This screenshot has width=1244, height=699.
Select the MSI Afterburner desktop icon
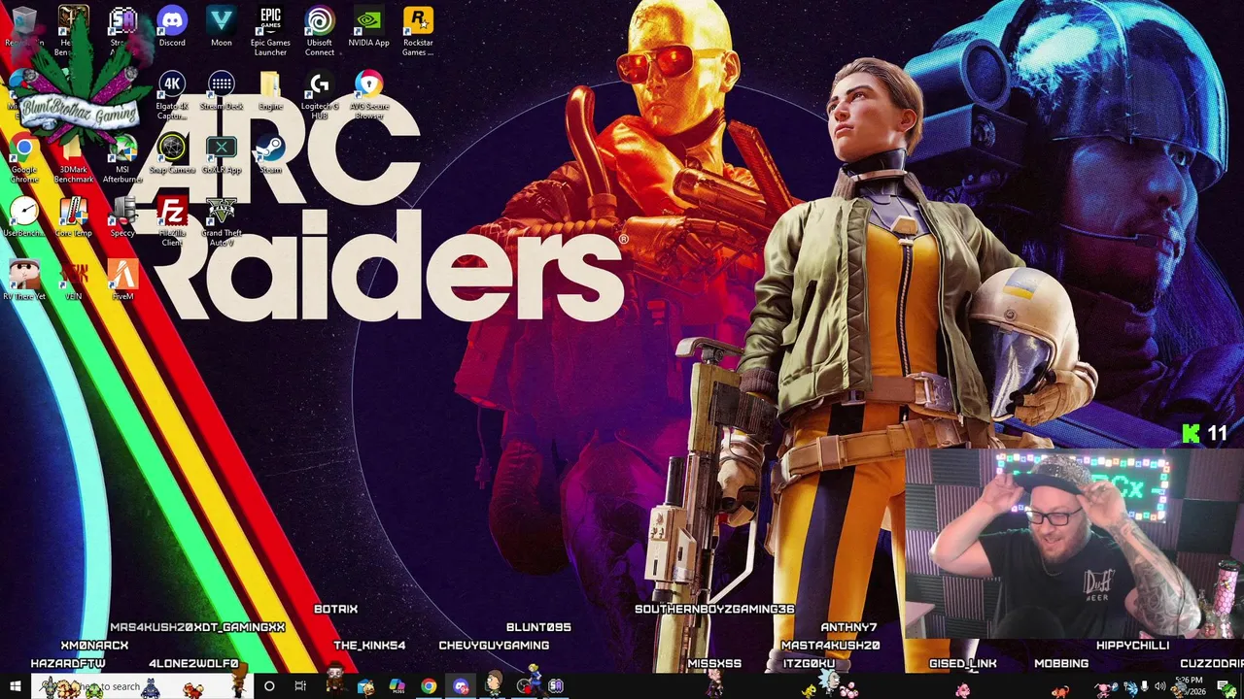click(122, 158)
